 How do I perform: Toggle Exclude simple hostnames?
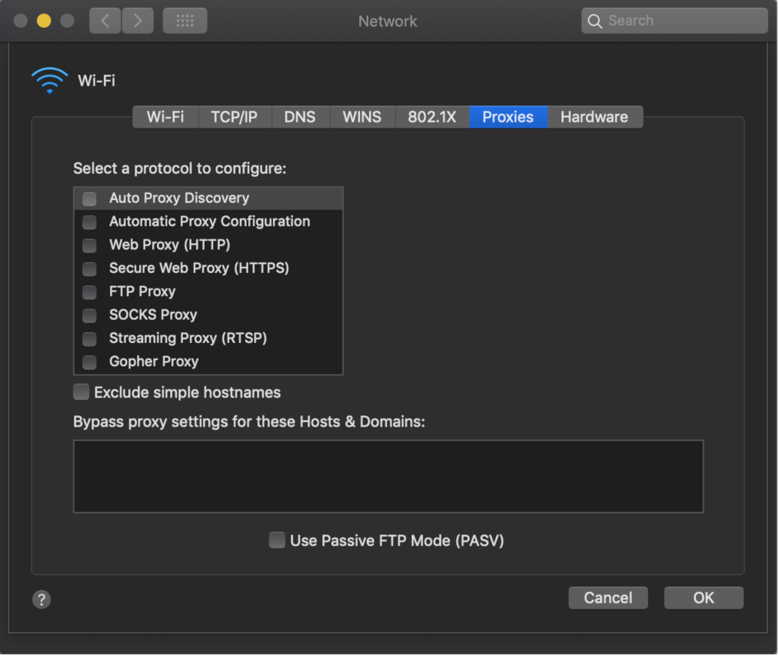click(81, 392)
